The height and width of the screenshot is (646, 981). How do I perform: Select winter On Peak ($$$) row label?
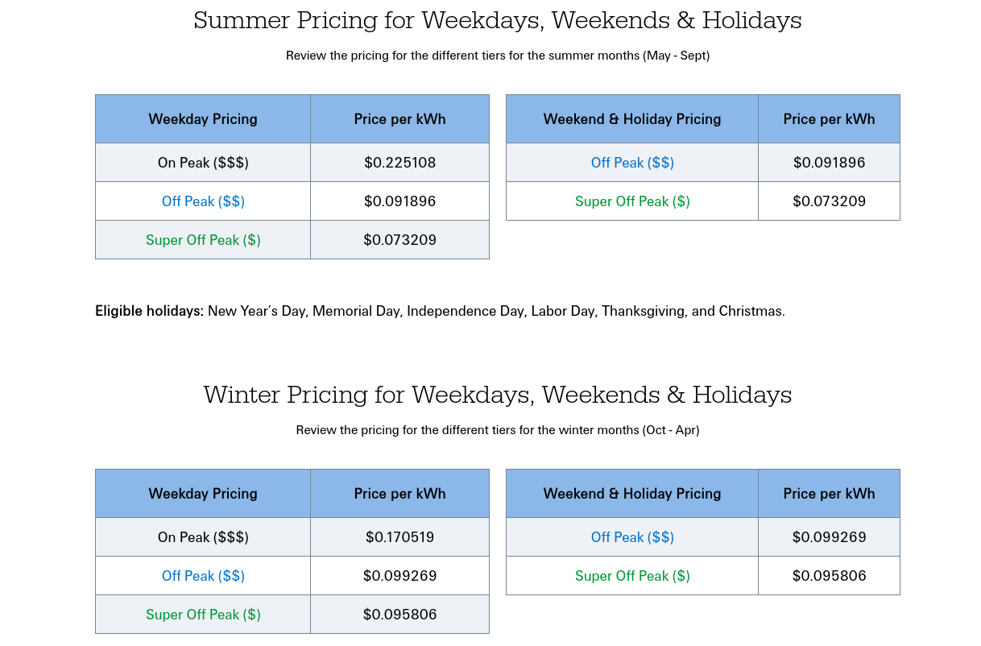click(203, 537)
